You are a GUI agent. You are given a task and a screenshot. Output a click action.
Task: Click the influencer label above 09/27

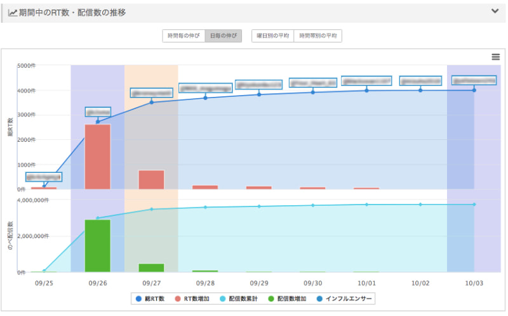coord(151,92)
